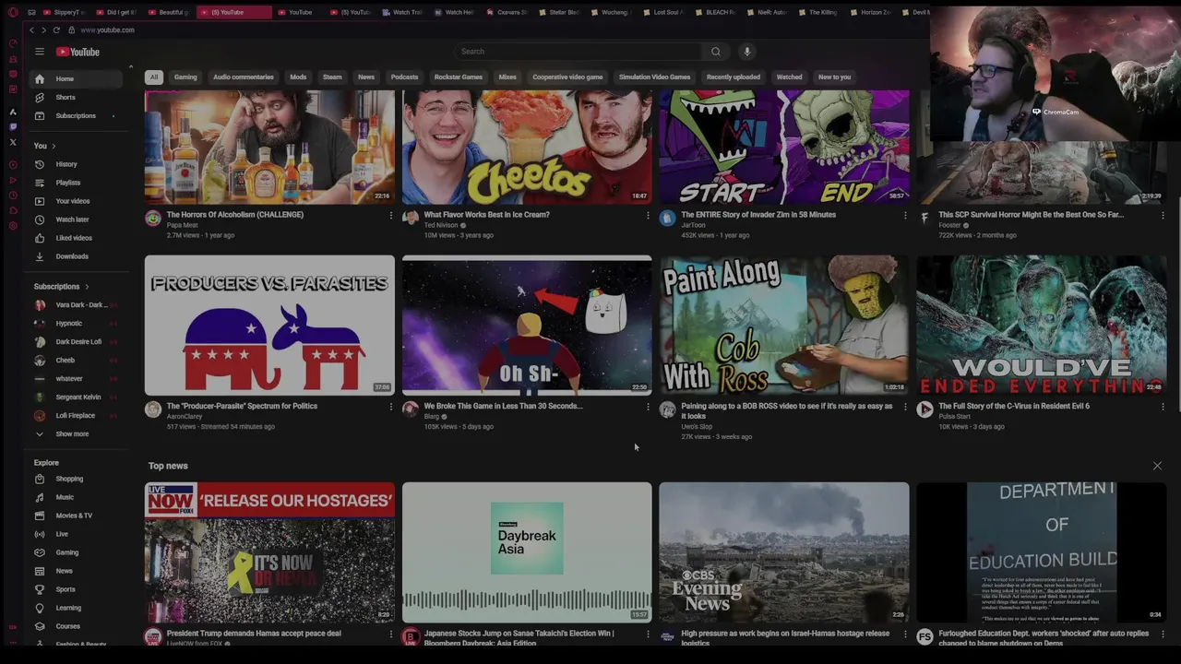Open Live under Explore
The height and width of the screenshot is (664, 1181).
click(74, 534)
